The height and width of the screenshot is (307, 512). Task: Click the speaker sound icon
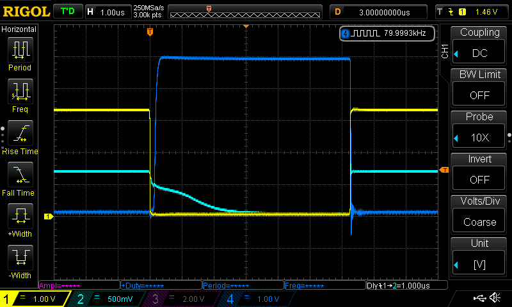[495, 297]
